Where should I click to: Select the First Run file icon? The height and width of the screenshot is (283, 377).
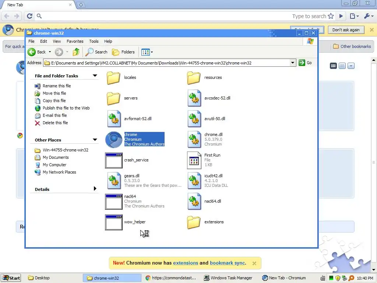pyautogui.click(x=194, y=160)
